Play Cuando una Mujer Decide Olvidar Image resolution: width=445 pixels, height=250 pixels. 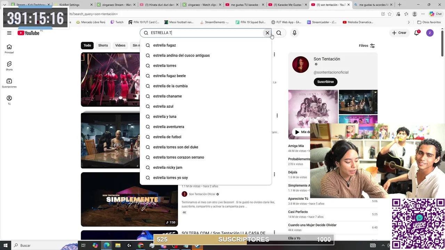click(x=312, y=225)
